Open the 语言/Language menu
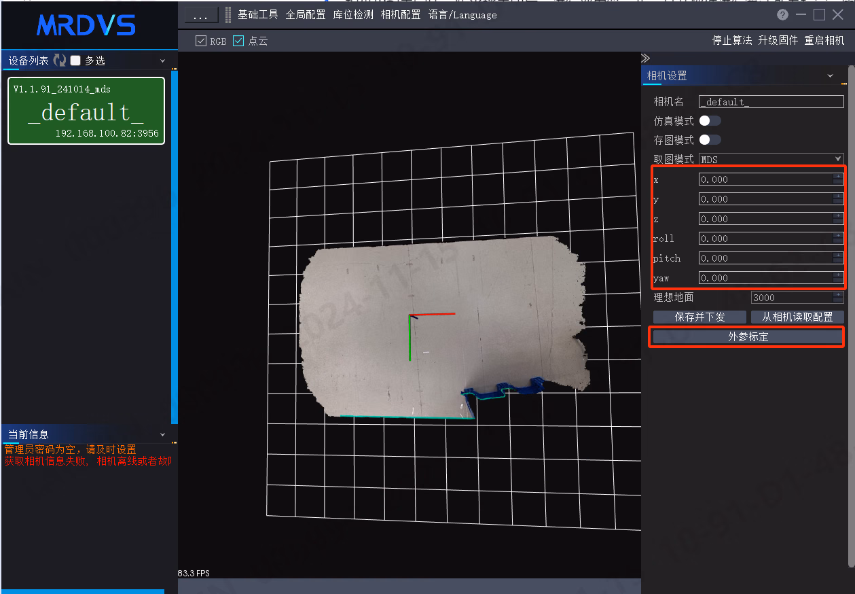 click(x=462, y=15)
